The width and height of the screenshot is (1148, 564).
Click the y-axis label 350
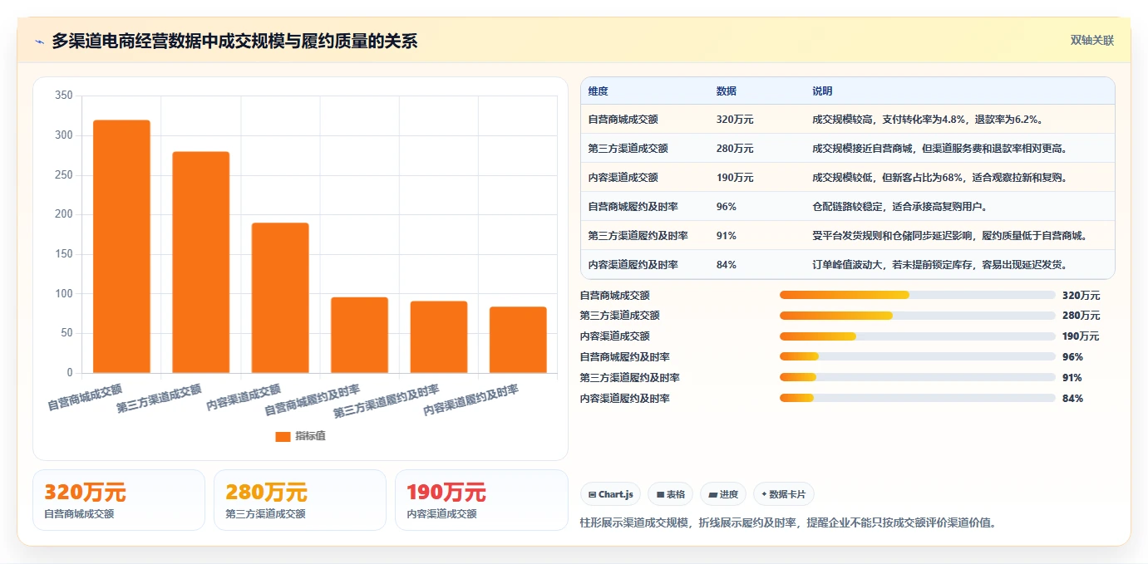click(x=64, y=96)
